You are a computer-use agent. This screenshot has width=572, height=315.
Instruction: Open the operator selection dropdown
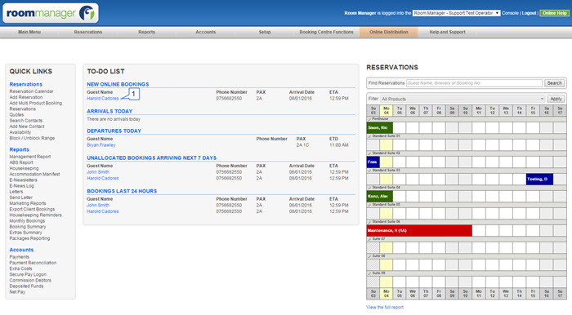456,13
